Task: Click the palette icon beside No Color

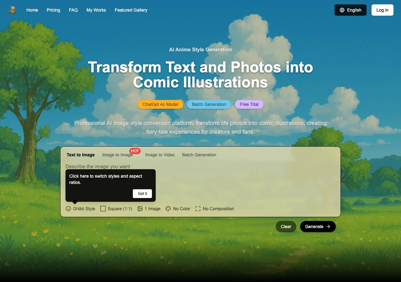Action: point(168,209)
